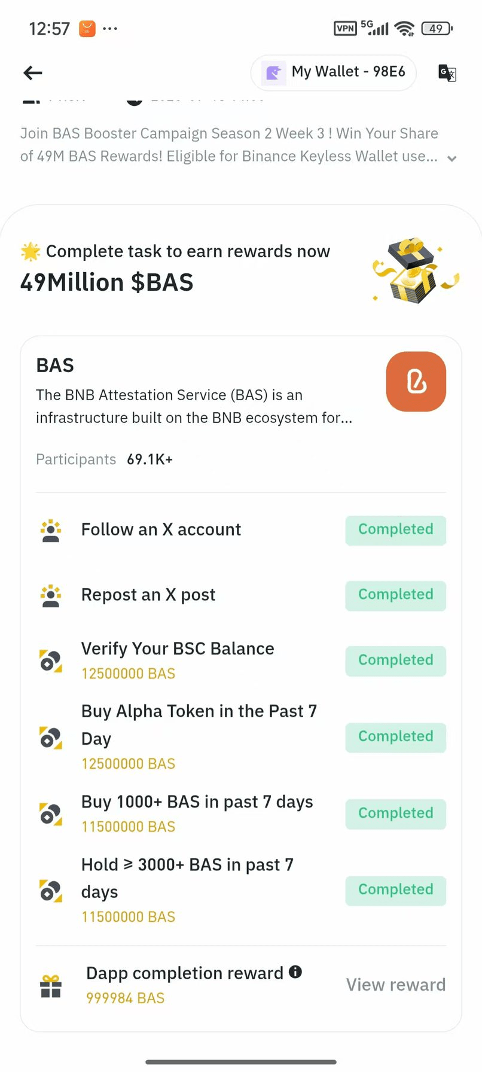The image size is (482, 1072).
Task: Tap the Repost an X post icon
Action: 51,595
